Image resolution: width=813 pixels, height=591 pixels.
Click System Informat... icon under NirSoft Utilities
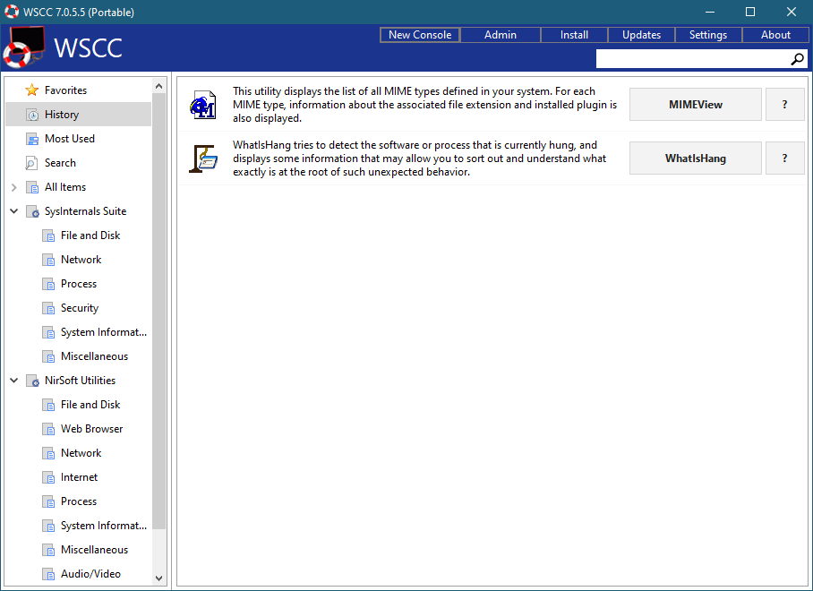(x=48, y=526)
